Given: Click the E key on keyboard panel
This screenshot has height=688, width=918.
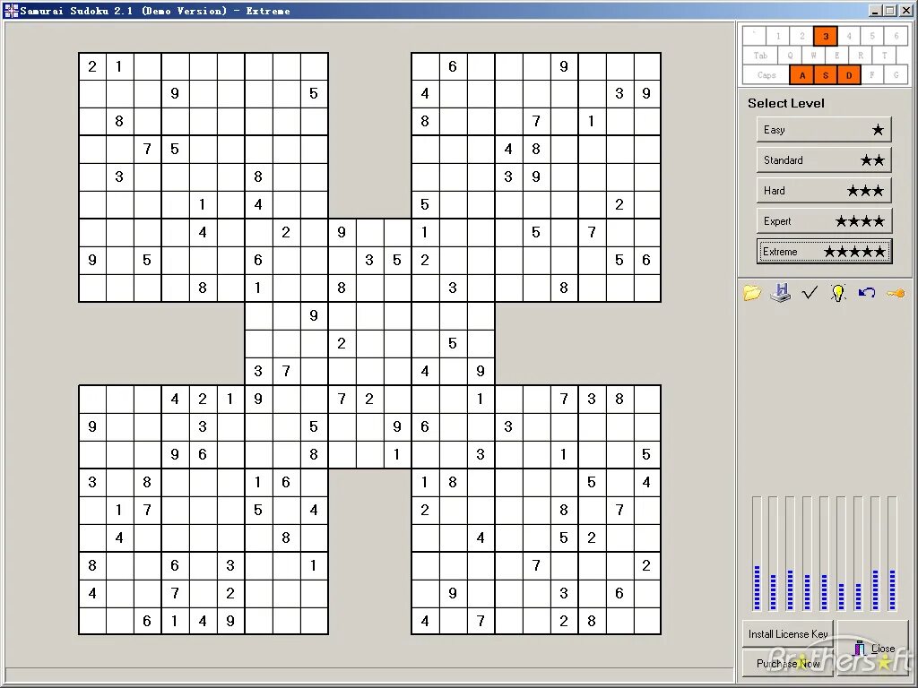Looking at the screenshot, I should [x=836, y=56].
